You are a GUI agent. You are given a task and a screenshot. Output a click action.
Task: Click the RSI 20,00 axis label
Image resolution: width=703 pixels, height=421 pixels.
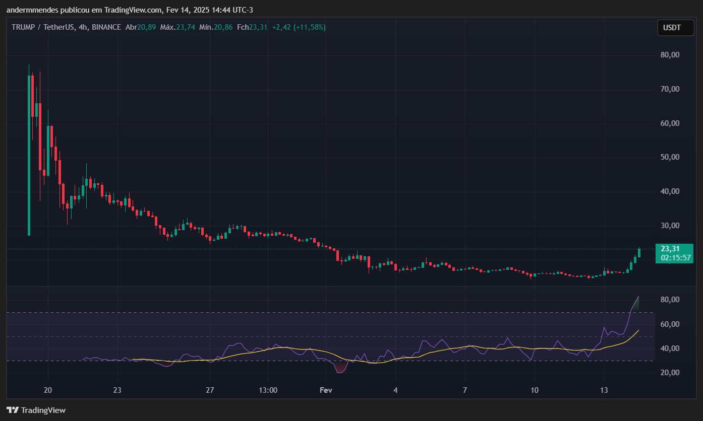click(670, 373)
